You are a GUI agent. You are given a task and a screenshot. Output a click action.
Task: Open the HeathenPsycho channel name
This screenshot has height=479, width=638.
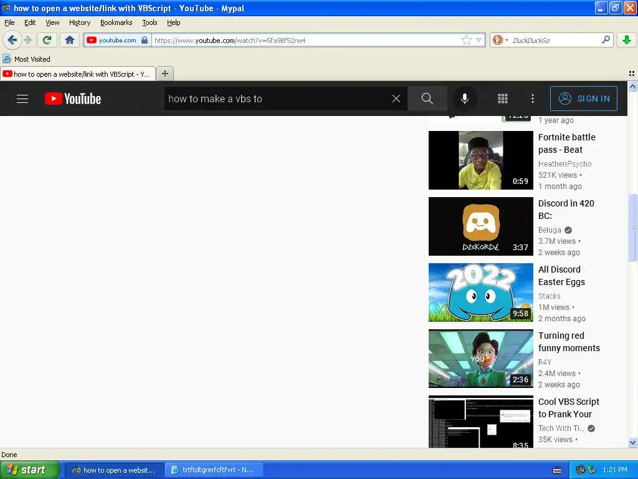point(564,164)
